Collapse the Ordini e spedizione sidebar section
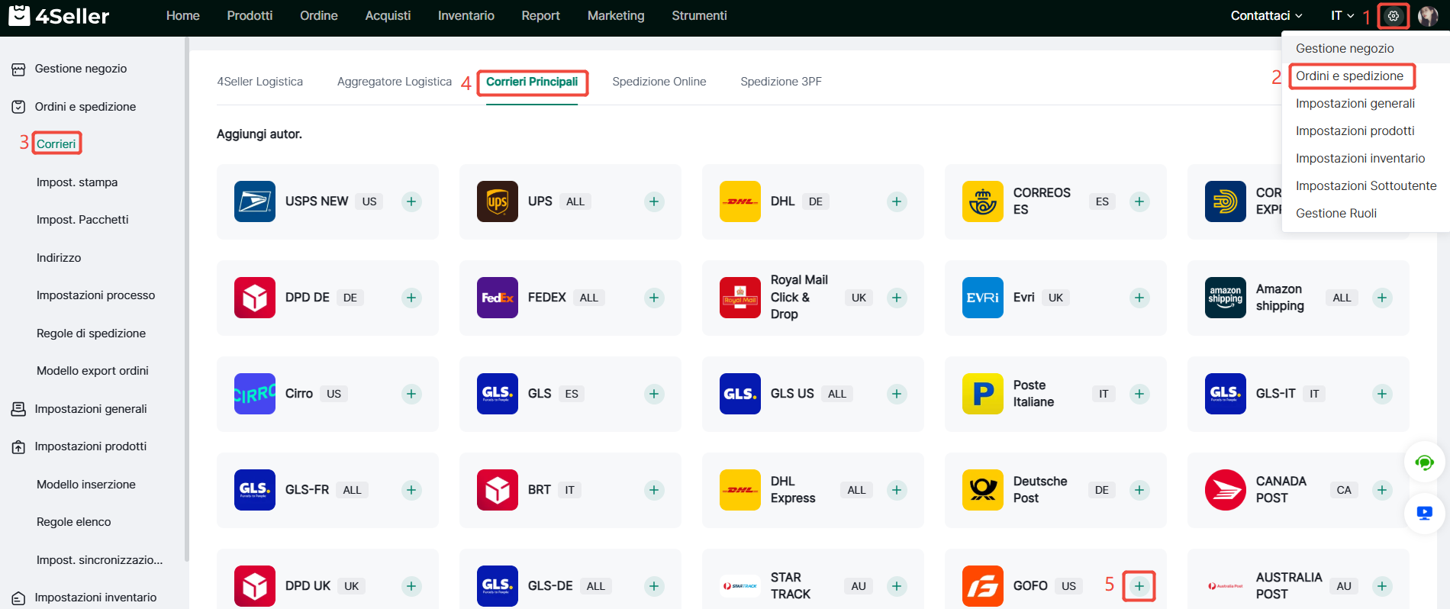The height and width of the screenshot is (609, 1450). coord(85,107)
